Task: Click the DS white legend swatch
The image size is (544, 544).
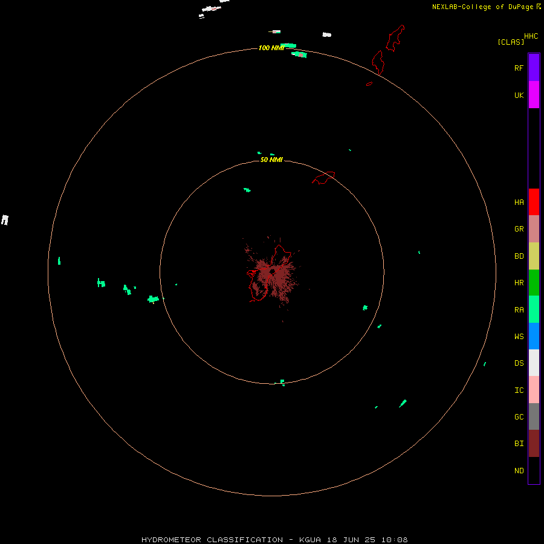Action: pos(534,363)
